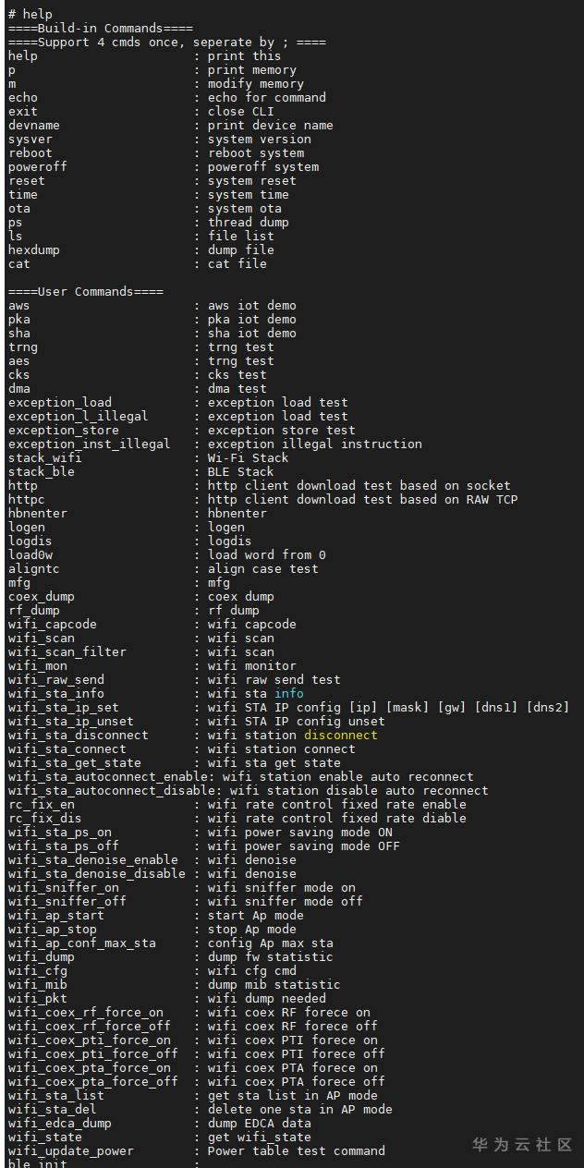The width and height of the screenshot is (584, 1168).
Task: Click the "stack_ble" command name
Action: pyautogui.click(x=42, y=471)
